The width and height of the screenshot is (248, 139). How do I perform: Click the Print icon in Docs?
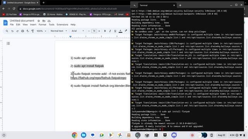point(22,31)
